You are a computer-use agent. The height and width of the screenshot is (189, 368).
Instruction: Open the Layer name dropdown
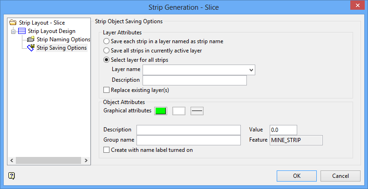tap(252, 70)
